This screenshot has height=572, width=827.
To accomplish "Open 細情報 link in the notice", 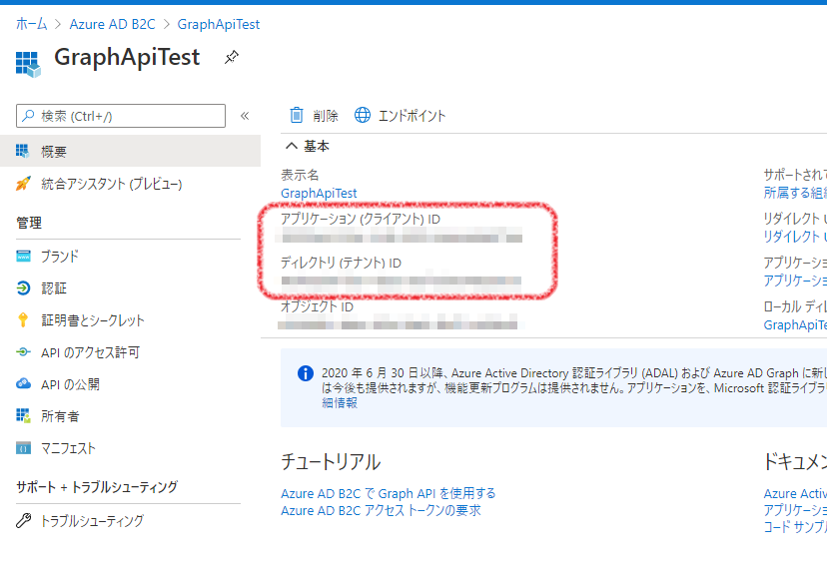I will [x=340, y=402].
